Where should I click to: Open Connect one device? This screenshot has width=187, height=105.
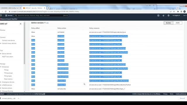[8, 41]
